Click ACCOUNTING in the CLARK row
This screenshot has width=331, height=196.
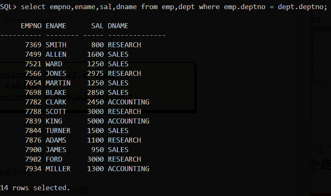(129, 102)
